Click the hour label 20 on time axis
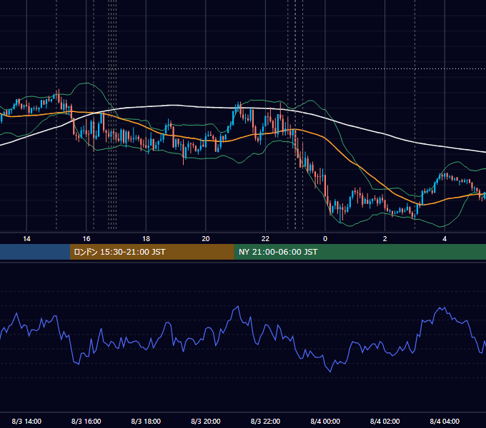This screenshot has height=428, width=486. [x=206, y=239]
